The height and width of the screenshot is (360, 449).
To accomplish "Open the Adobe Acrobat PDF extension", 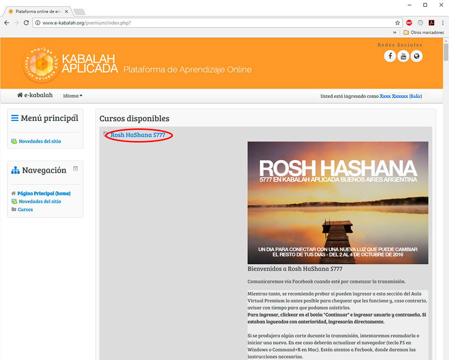I will tap(432, 22).
